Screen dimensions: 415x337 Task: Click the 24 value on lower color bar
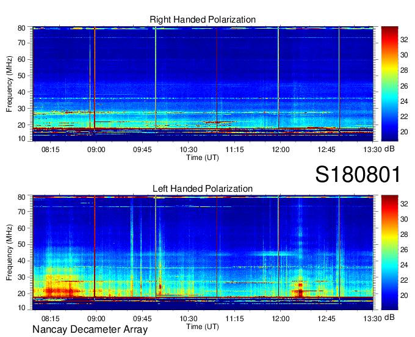(404, 265)
